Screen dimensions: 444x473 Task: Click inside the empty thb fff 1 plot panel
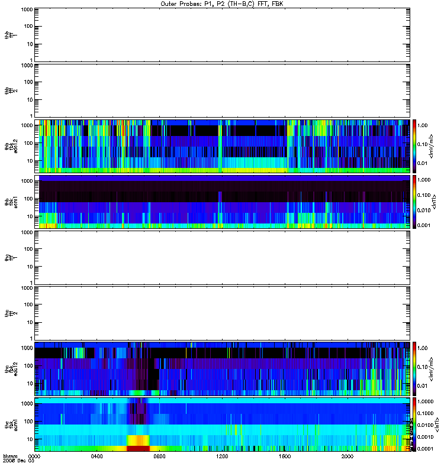222,35
